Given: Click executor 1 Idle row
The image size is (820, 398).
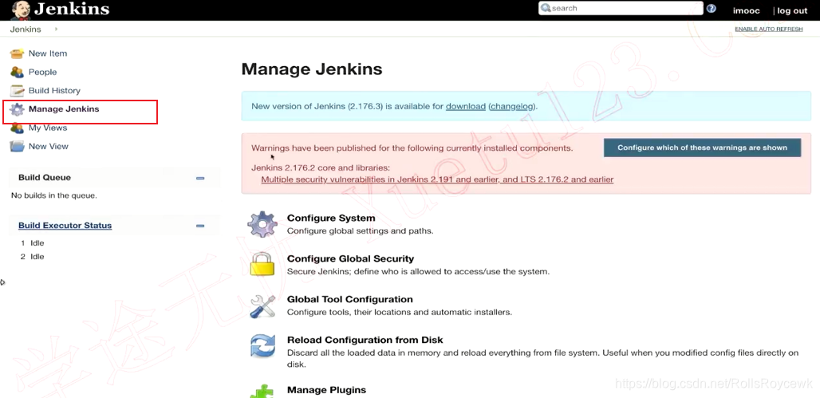Looking at the screenshot, I should click(33, 243).
